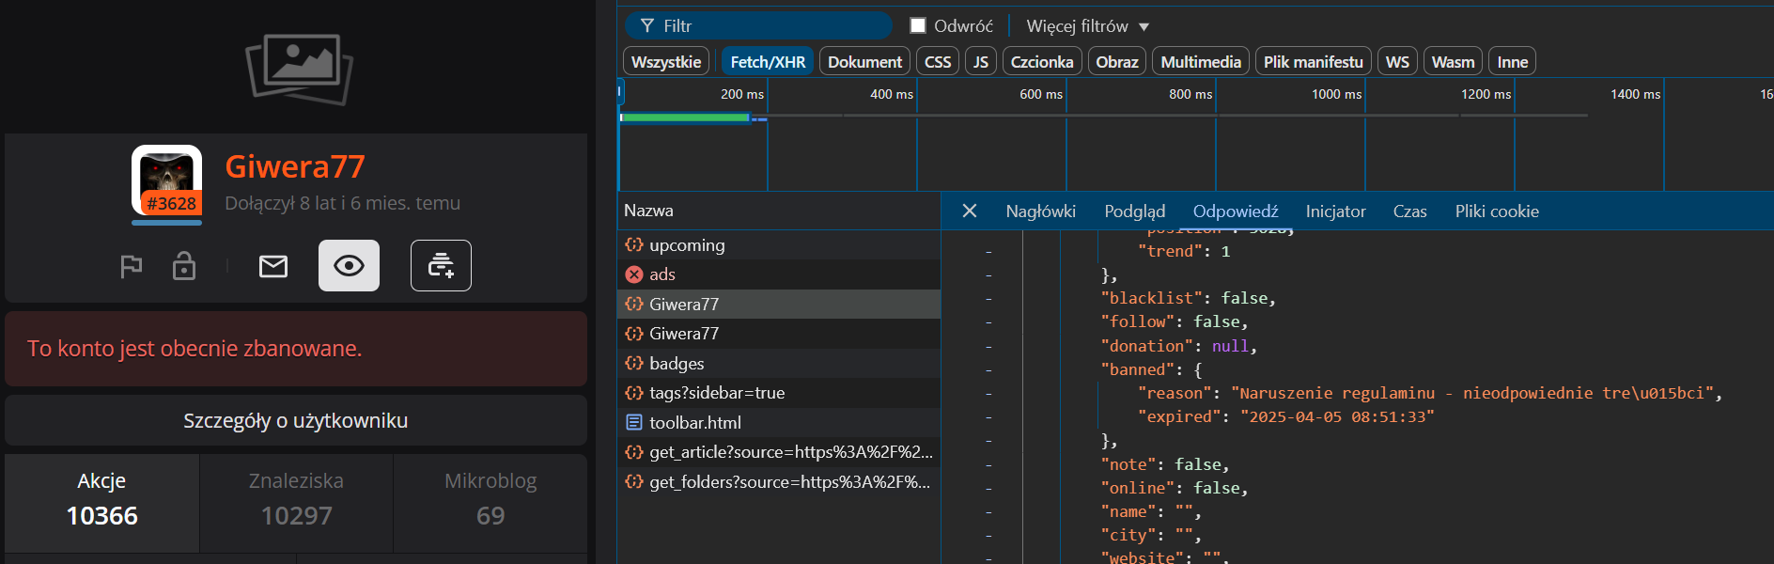Open the Pliki cookie tab
This screenshot has width=1774, height=564.
click(1496, 211)
